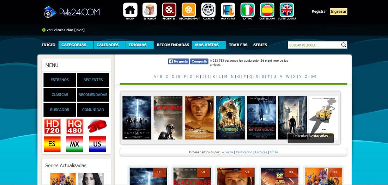The width and height of the screenshot is (388, 185).
Task: Select the ES language flag
Action: [x=52, y=144]
